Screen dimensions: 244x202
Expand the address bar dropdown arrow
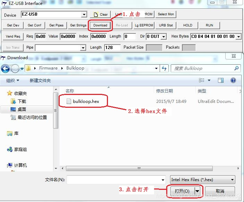click(x=156, y=68)
